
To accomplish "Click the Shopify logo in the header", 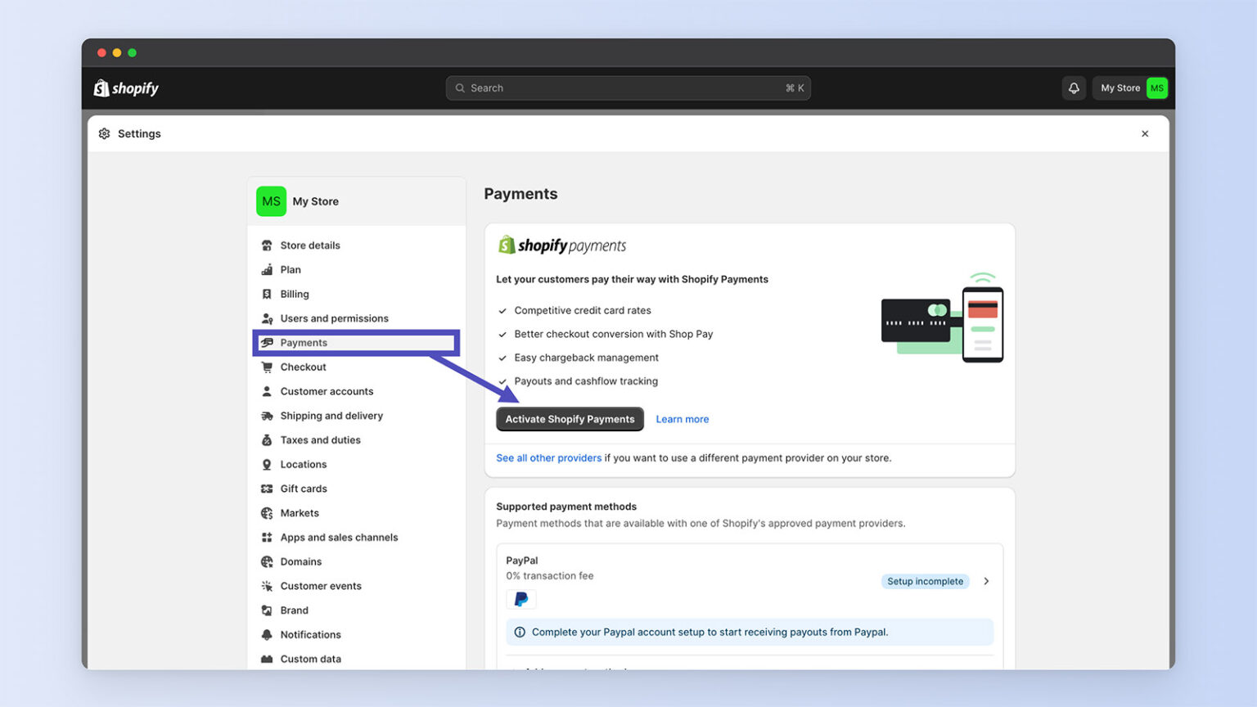I will pos(125,88).
